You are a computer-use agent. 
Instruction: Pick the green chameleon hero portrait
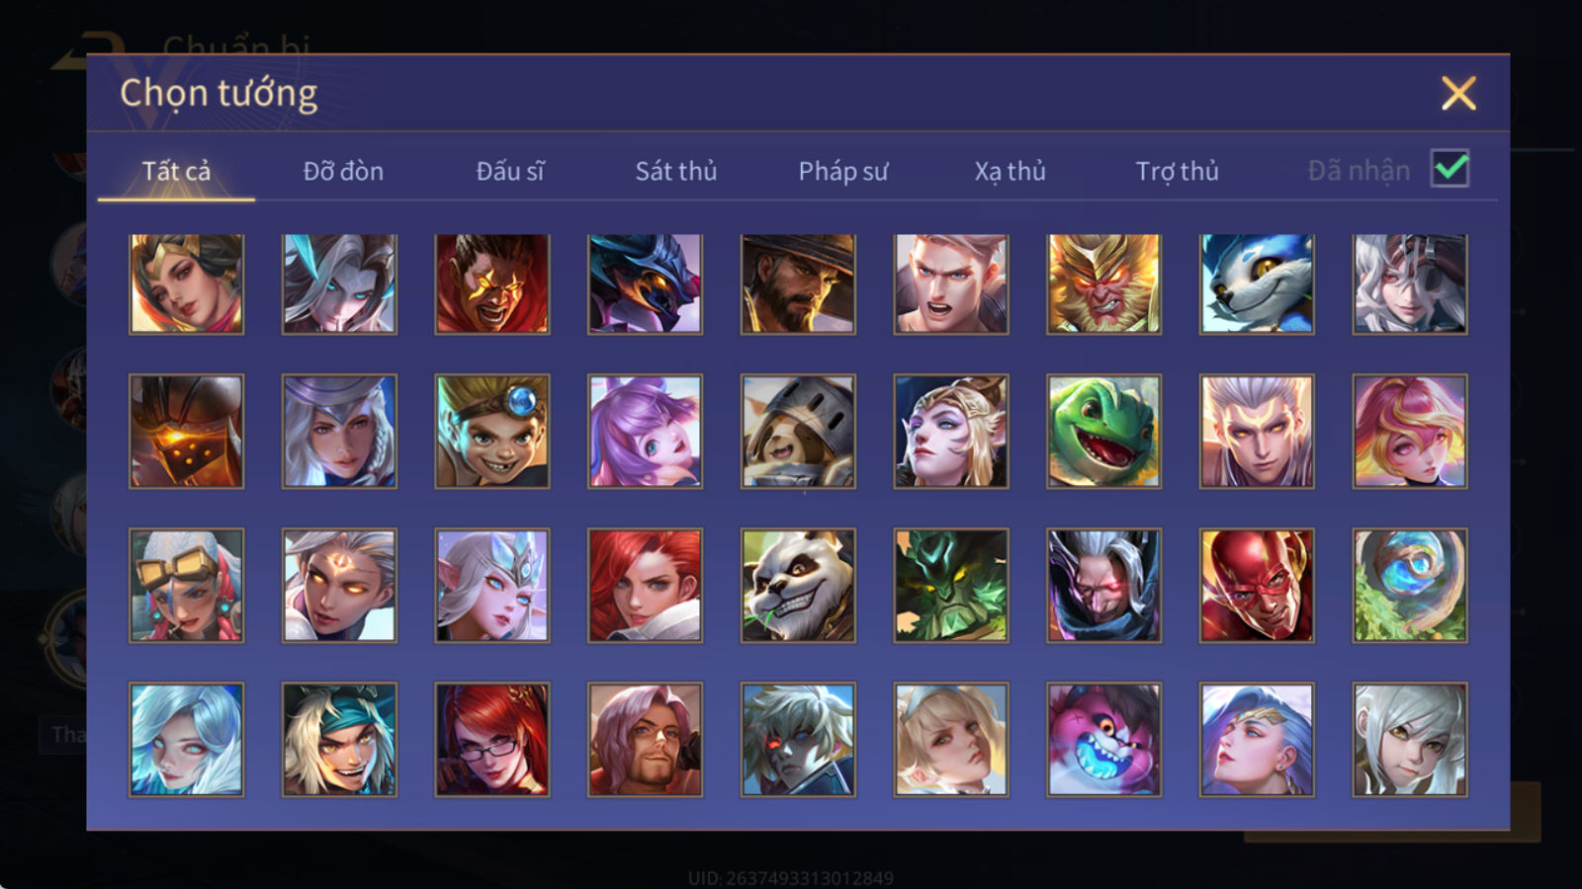tap(1103, 432)
